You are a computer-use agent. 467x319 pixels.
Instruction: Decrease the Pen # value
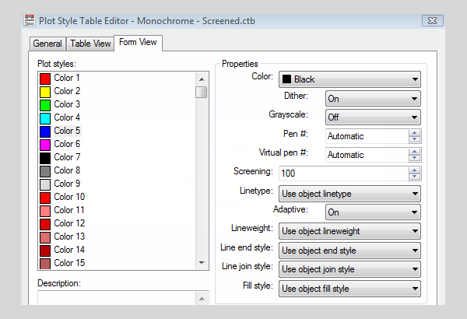point(414,139)
